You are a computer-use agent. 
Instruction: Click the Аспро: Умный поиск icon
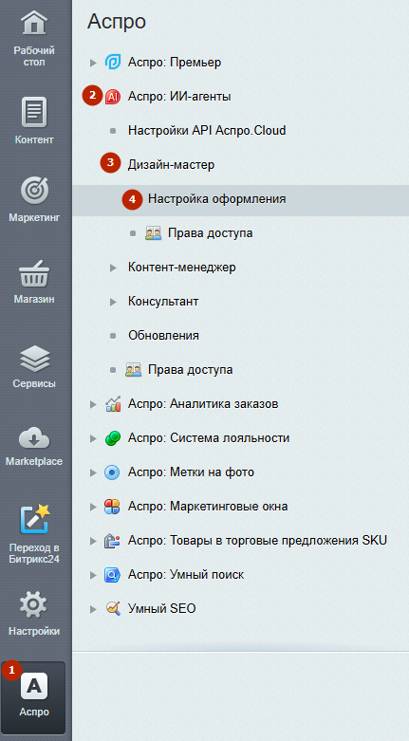(113, 575)
